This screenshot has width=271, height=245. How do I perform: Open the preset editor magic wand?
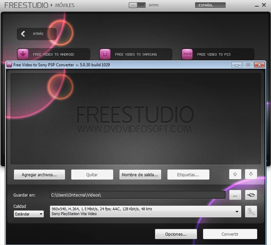(251, 211)
